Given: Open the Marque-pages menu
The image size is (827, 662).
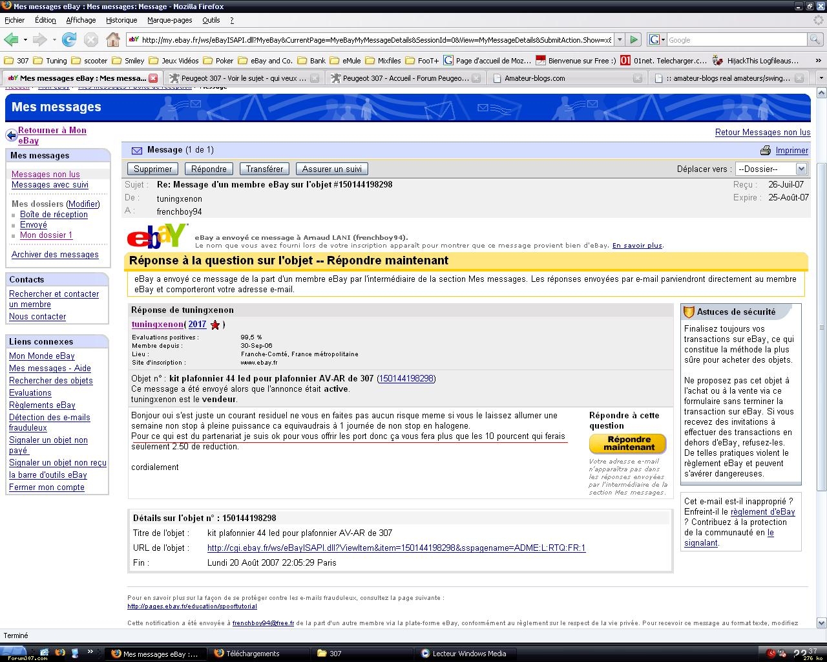Looking at the screenshot, I should point(169,20).
